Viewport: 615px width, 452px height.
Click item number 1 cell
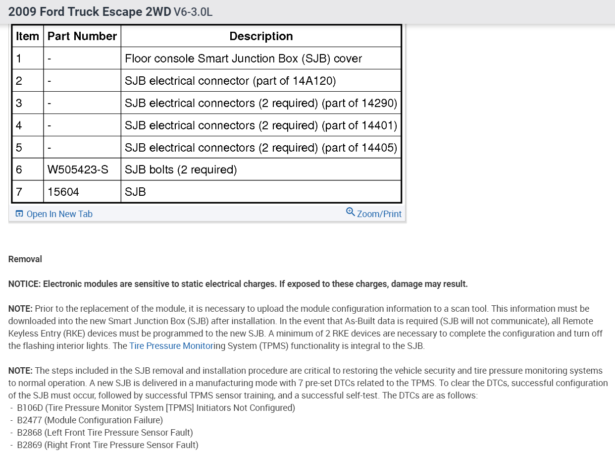(x=28, y=58)
